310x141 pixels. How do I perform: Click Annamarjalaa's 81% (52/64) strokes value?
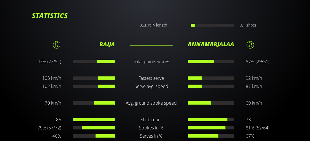[x=258, y=128]
